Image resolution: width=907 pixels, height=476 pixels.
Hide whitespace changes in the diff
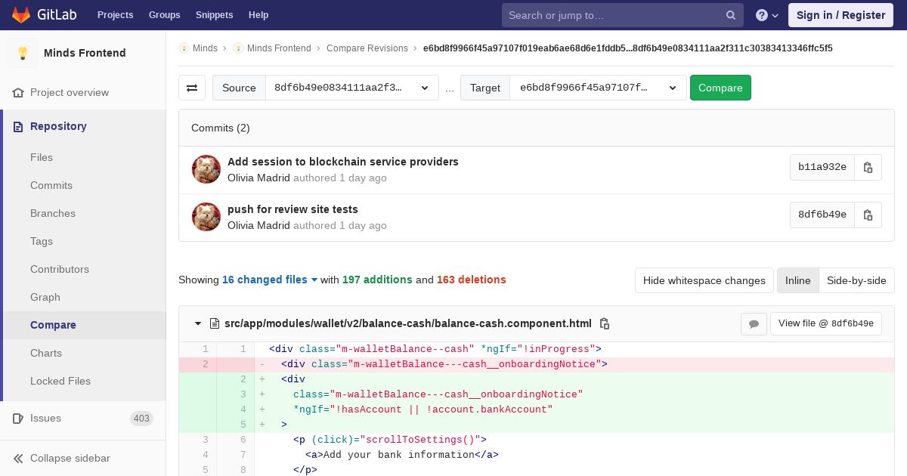(704, 280)
